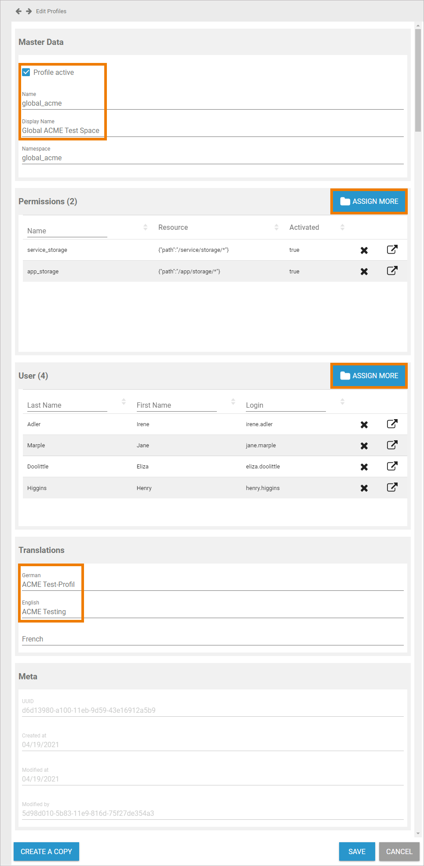The width and height of the screenshot is (424, 866).
Task: Assign more users to profile
Action: [369, 376]
